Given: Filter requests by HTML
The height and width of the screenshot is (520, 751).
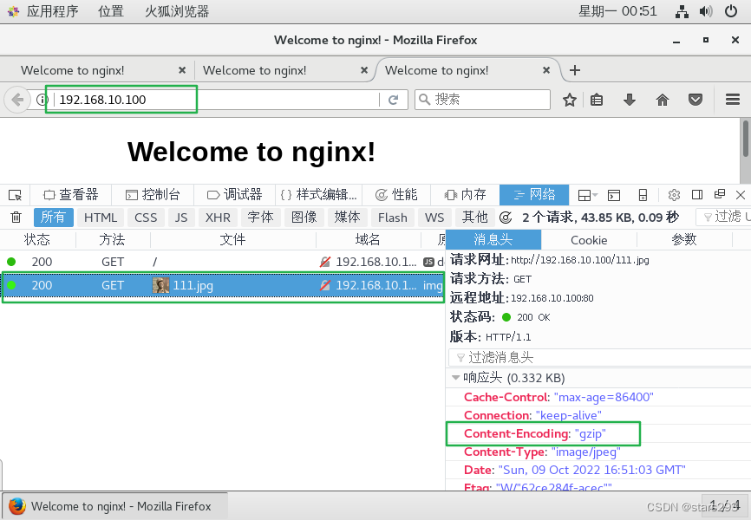Looking at the screenshot, I should point(101,218).
